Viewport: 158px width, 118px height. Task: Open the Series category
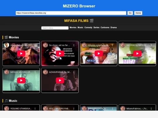pyautogui.click(x=96, y=27)
